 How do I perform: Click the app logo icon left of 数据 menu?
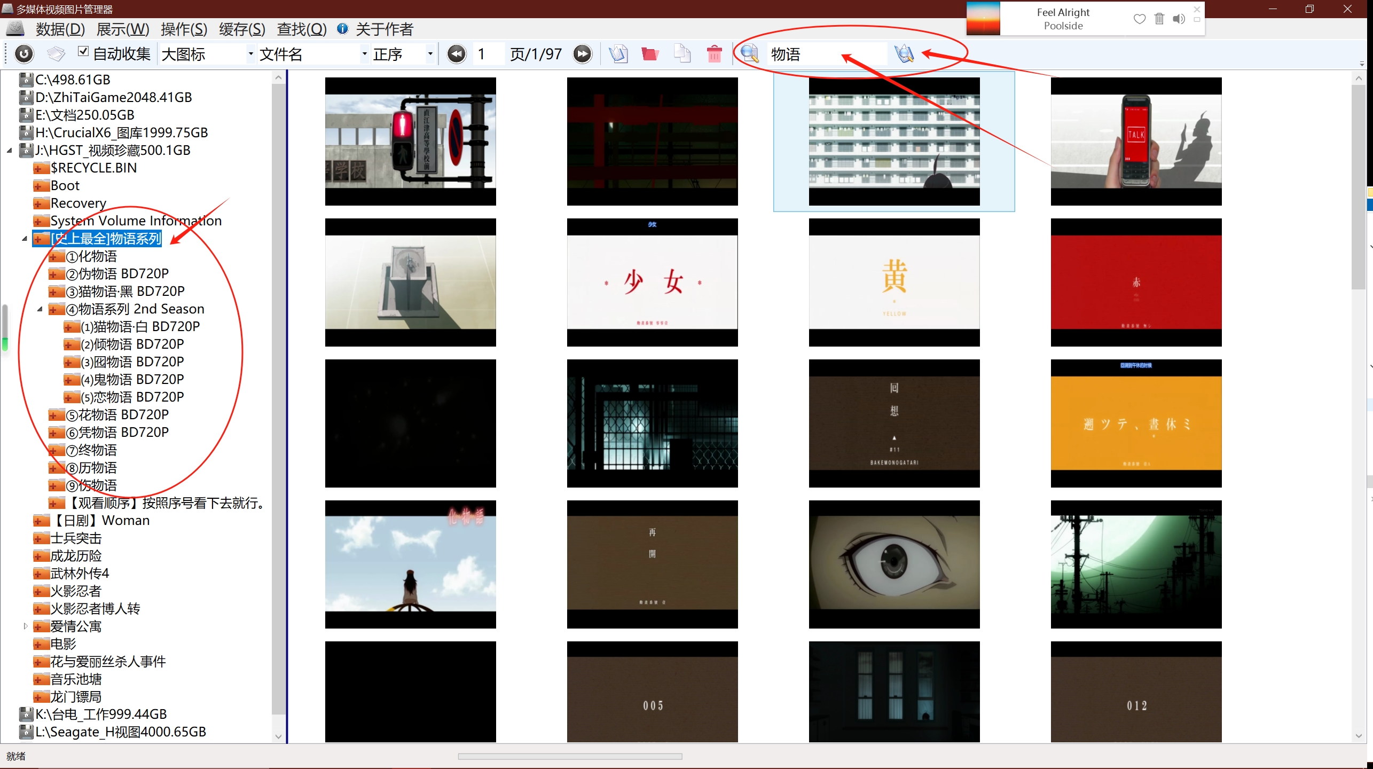(15, 28)
